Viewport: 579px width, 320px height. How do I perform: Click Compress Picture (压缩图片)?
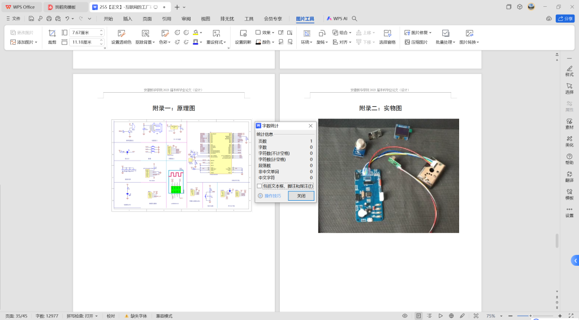(x=416, y=42)
